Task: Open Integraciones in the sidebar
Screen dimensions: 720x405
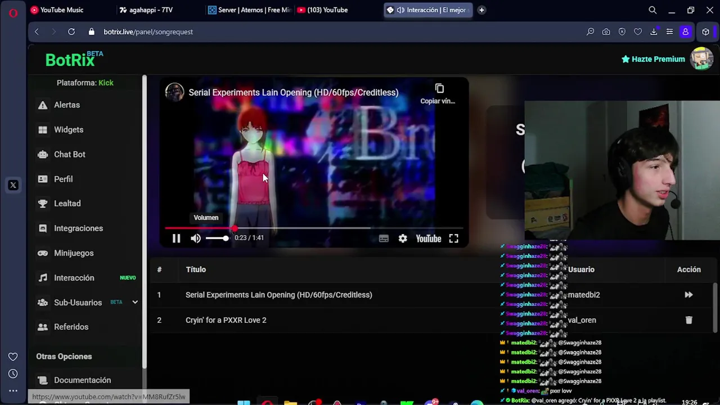Action: coord(78,228)
